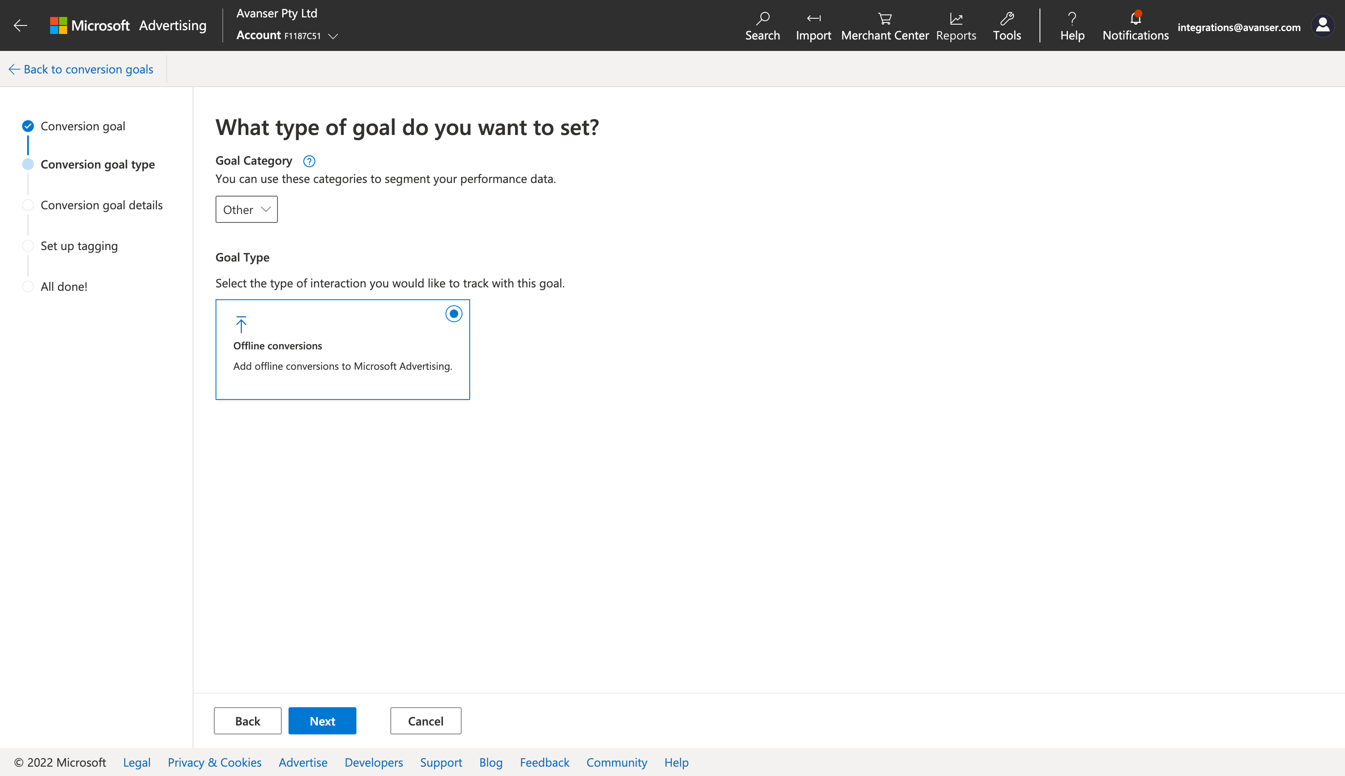Click Goal Category help info icon
Viewport: 1345px width, 776px height.
[309, 161]
